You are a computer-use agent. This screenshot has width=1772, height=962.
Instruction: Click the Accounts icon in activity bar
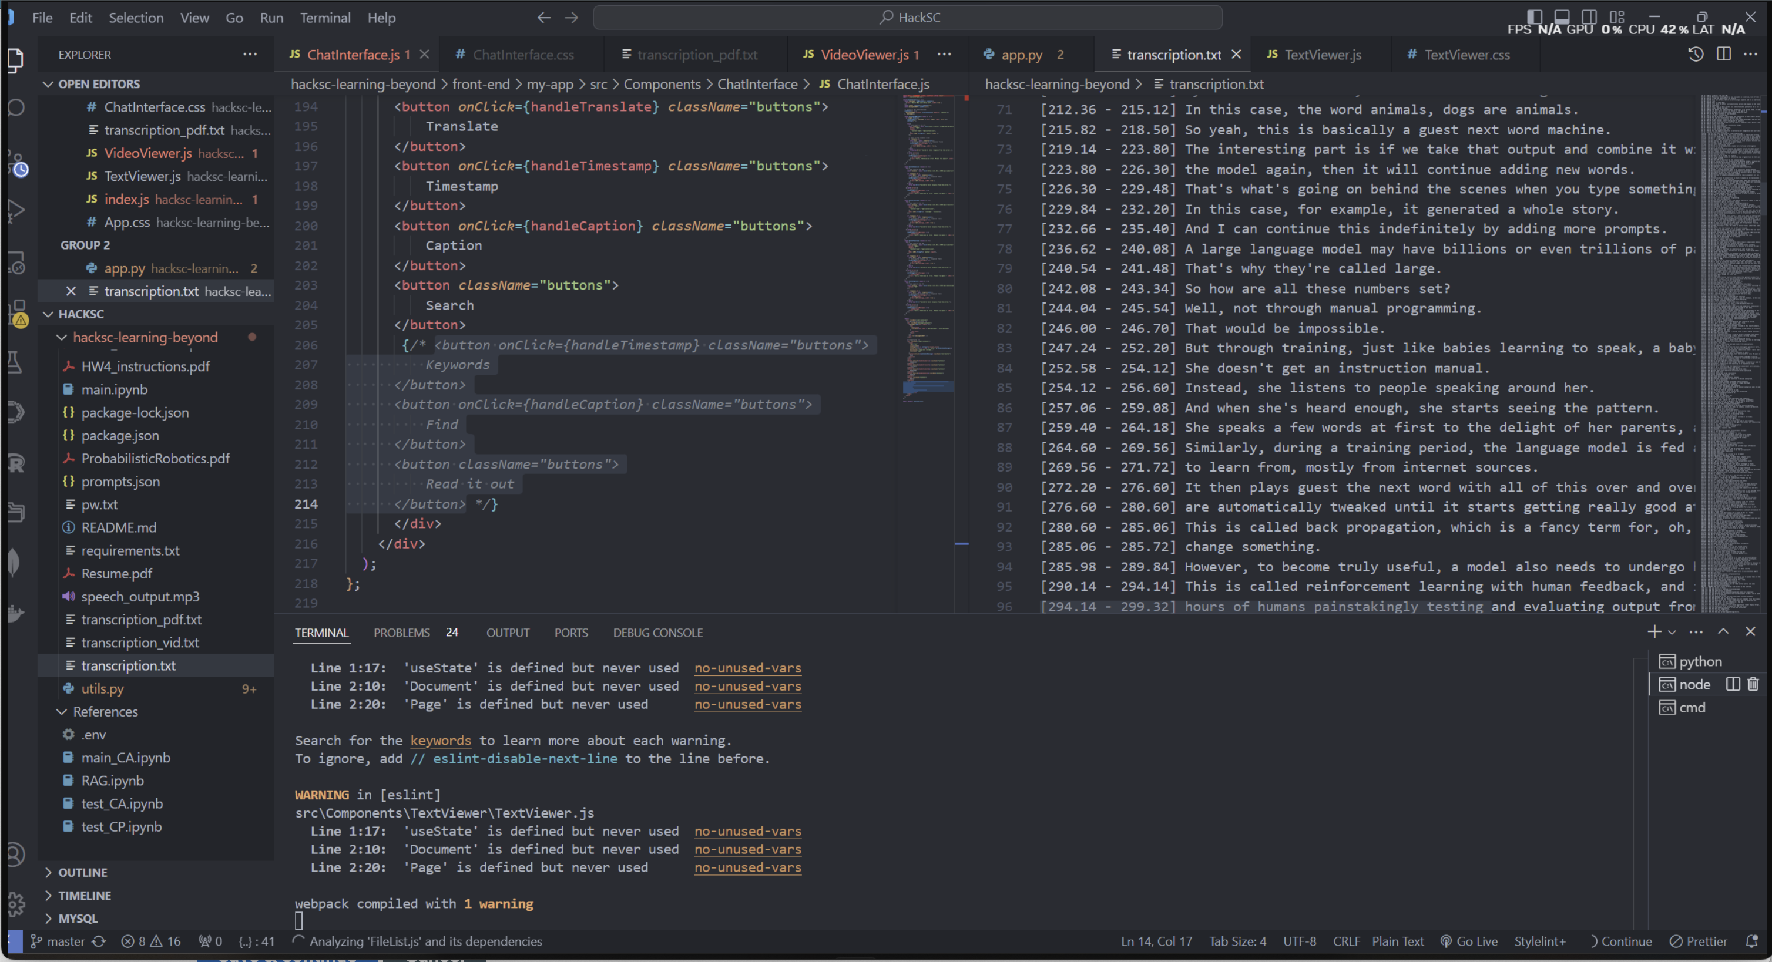(x=16, y=854)
